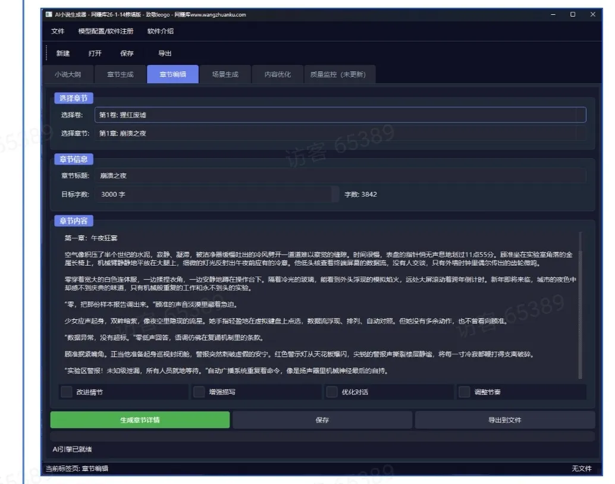Screen dimensions: 615x484
Task: Click the application icon in title bar
Action: coord(49,14)
